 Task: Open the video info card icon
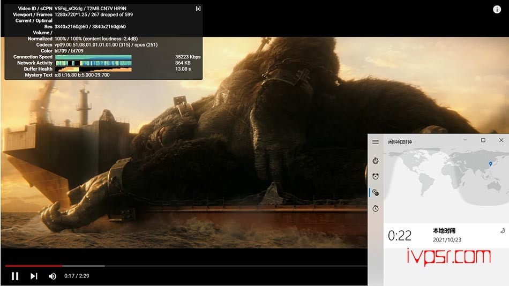click(497, 10)
